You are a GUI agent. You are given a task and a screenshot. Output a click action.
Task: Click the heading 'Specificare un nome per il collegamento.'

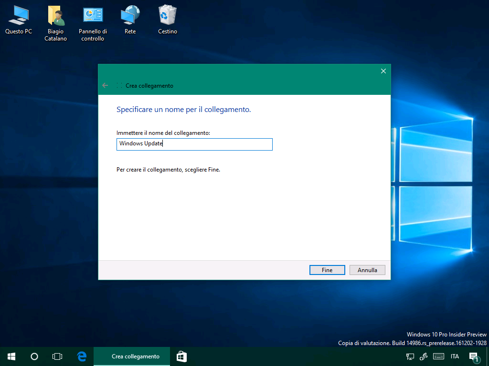[x=184, y=110]
